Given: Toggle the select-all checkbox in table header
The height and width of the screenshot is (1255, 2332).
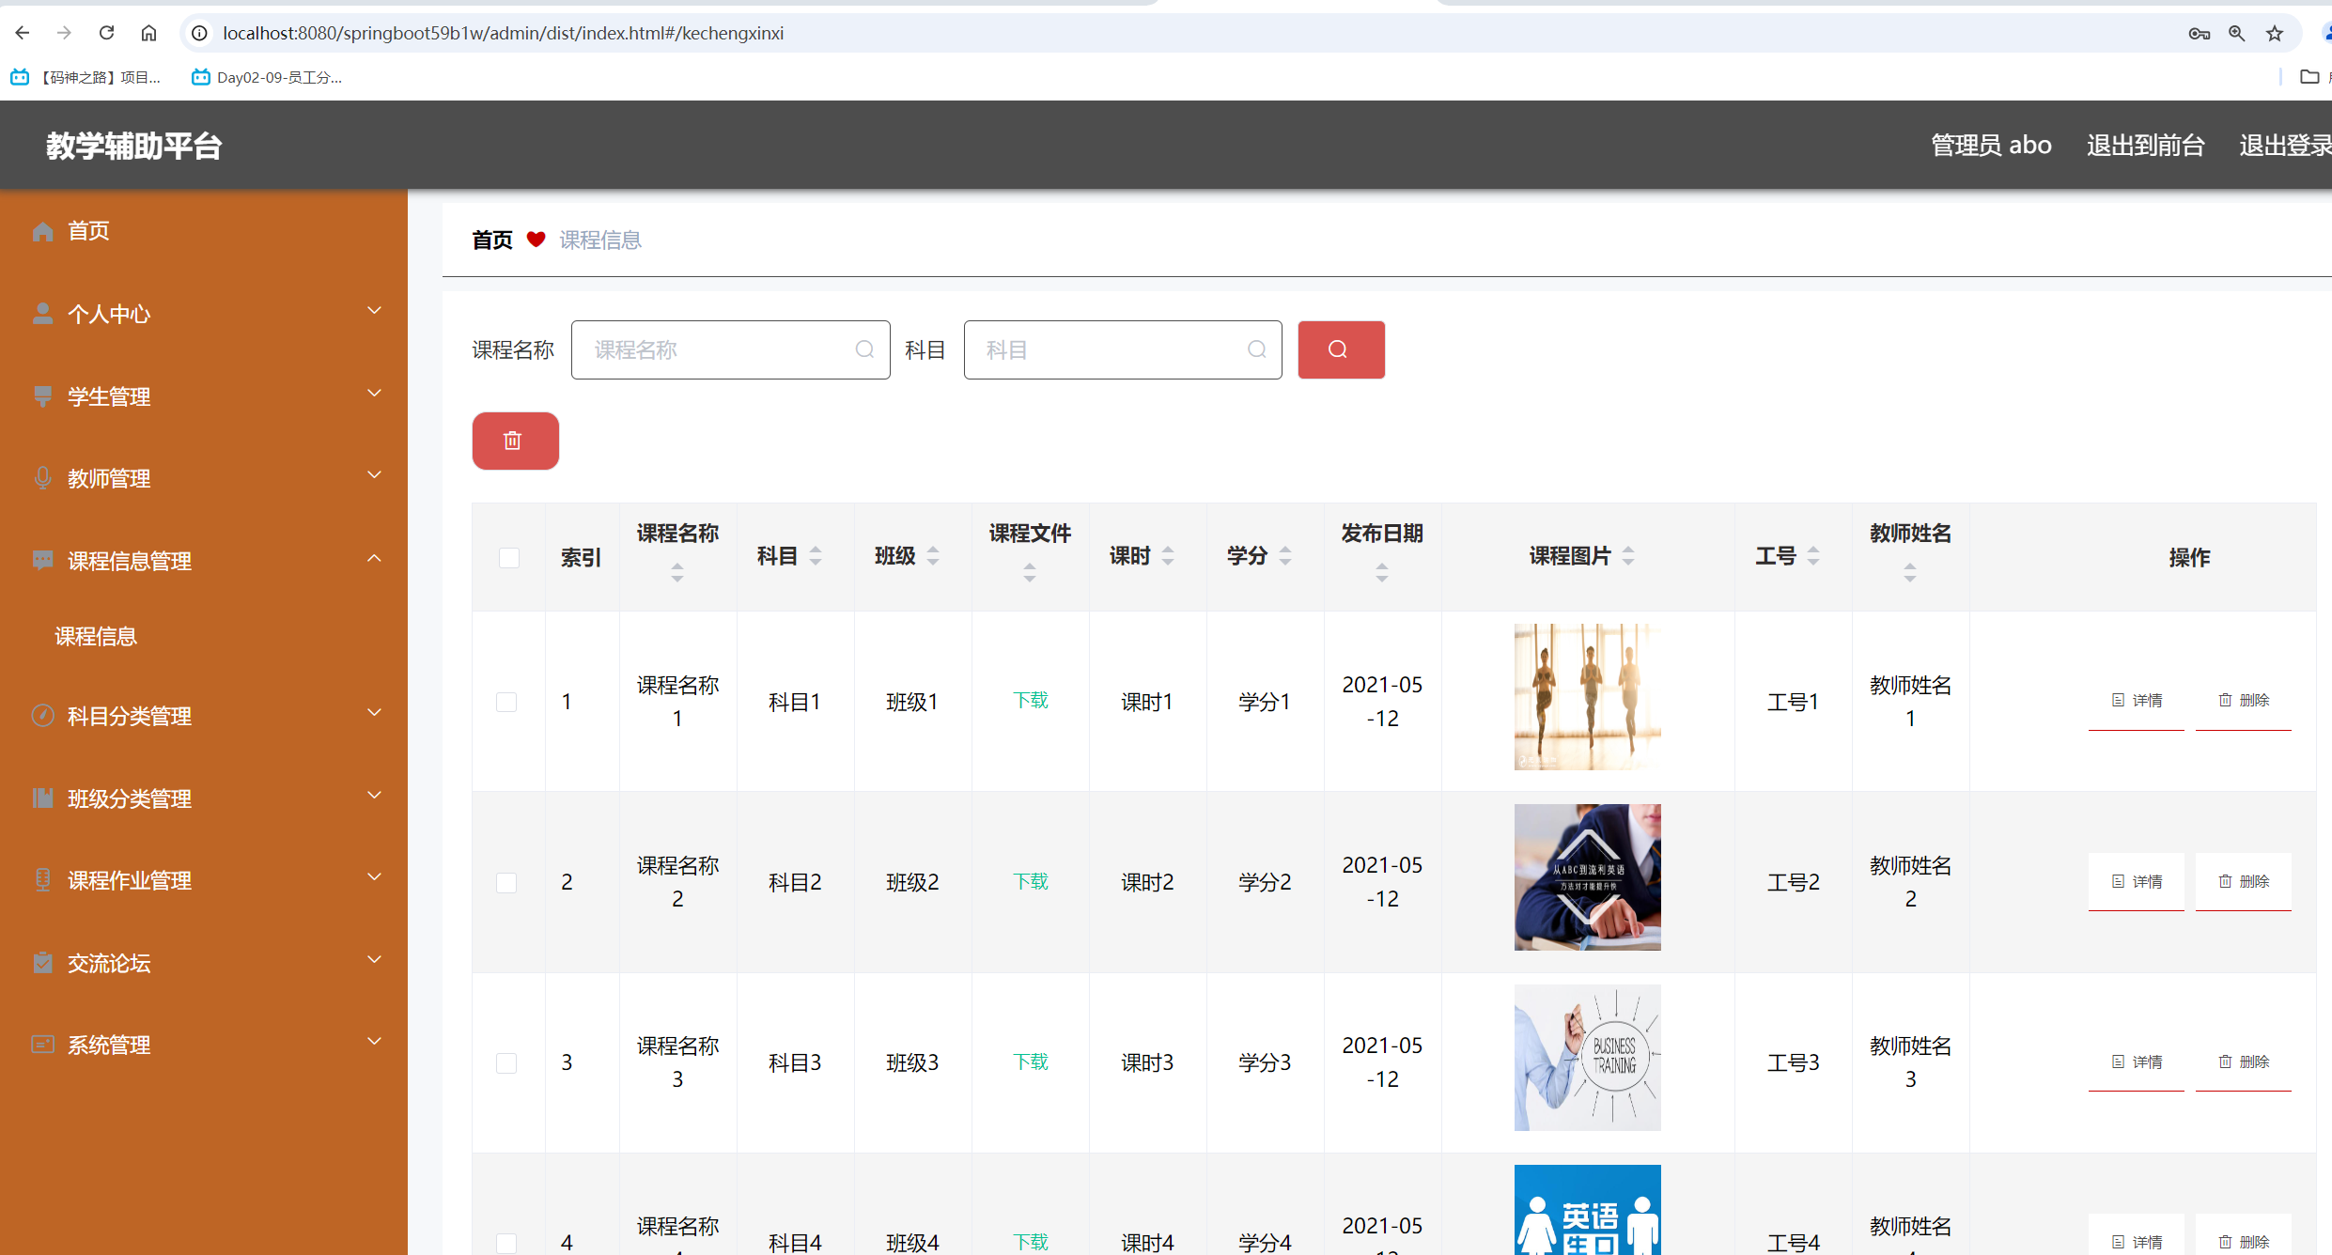Looking at the screenshot, I should 508,557.
